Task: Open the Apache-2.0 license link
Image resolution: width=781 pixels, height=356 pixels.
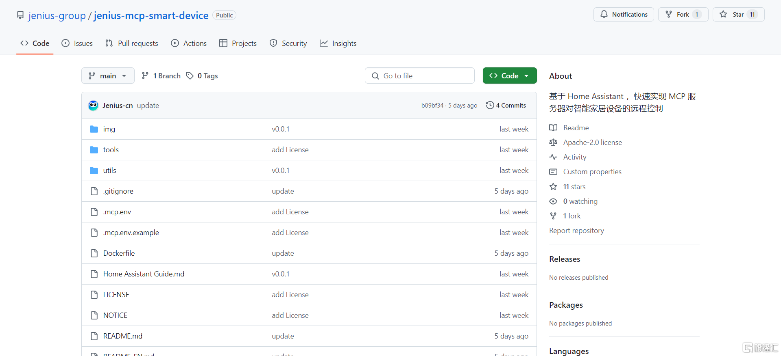Action: click(x=592, y=142)
